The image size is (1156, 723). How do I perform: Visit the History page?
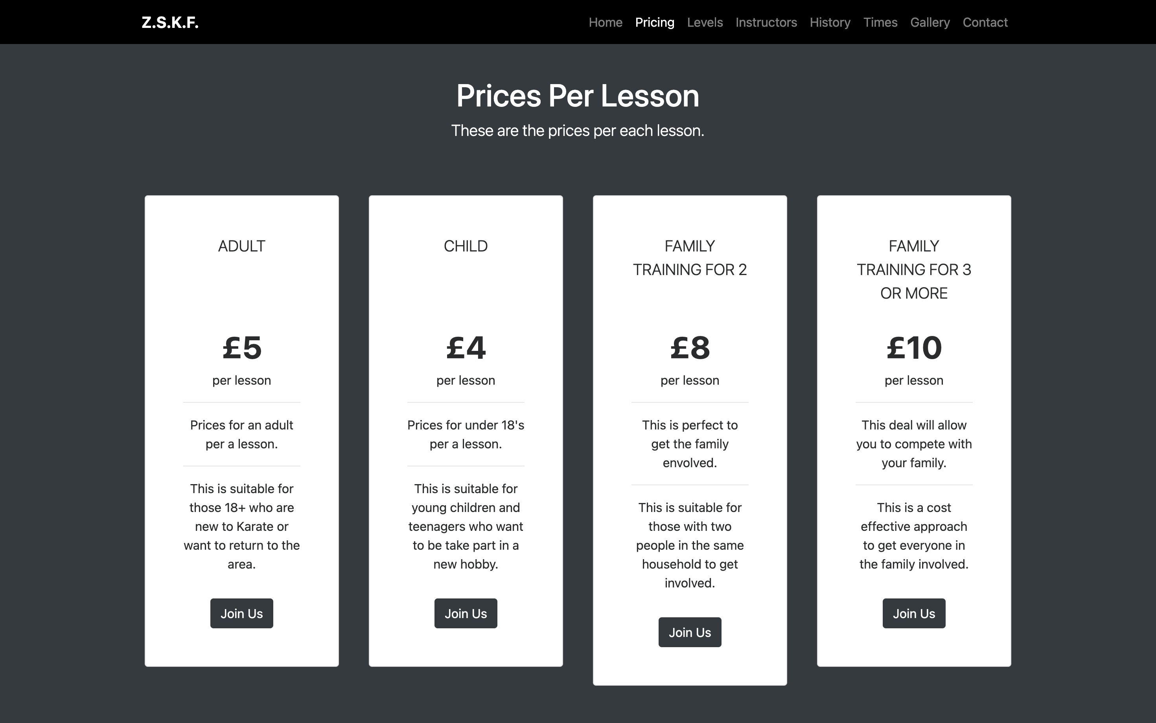coord(830,22)
